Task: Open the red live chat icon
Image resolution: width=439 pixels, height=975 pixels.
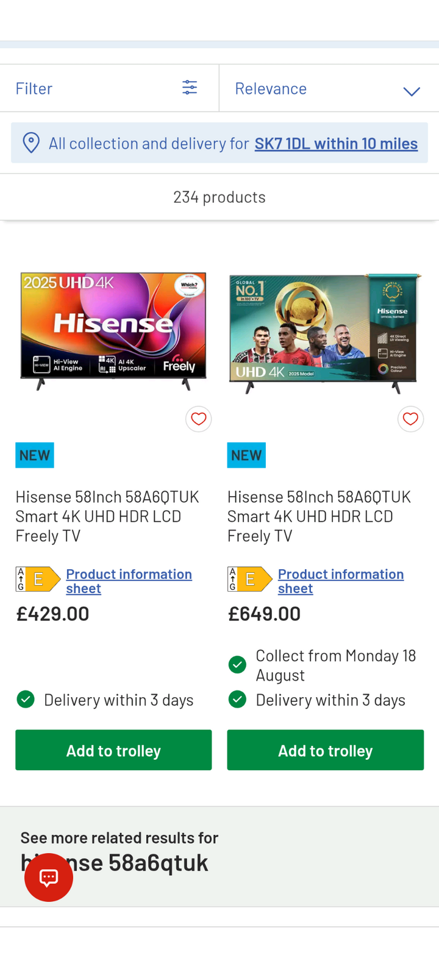Action: 49,877
